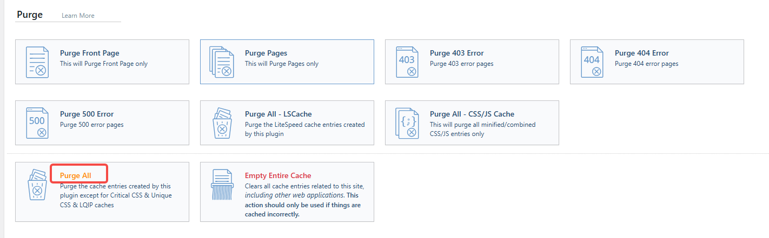Click the Purge All trash bin icon
The width and height of the screenshot is (769, 238).
click(x=37, y=184)
